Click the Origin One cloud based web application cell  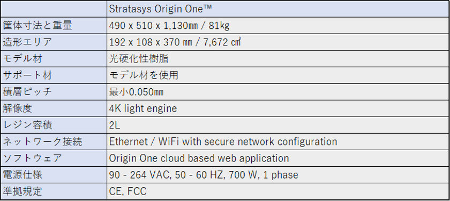(278, 158)
